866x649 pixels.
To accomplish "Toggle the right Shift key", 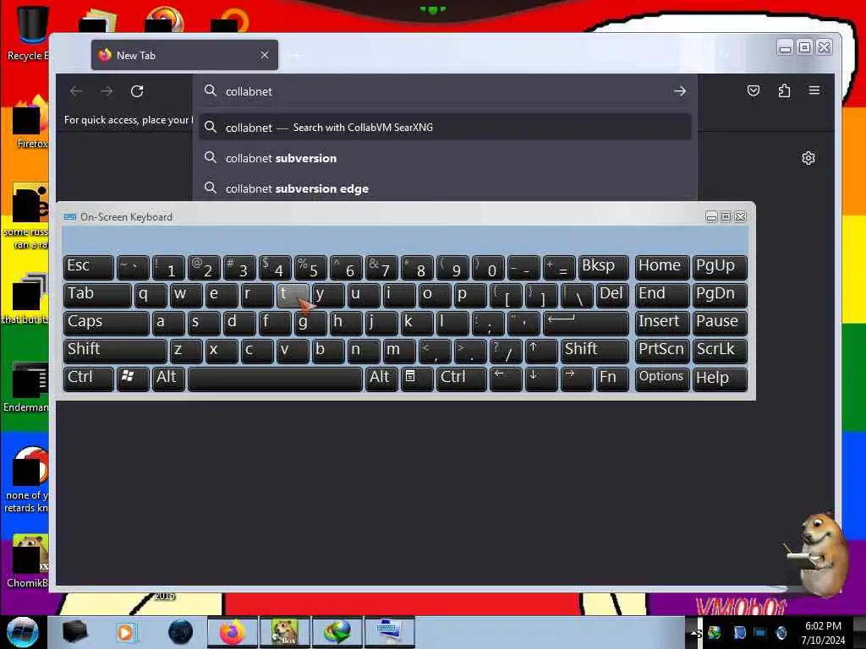I will pos(595,351).
